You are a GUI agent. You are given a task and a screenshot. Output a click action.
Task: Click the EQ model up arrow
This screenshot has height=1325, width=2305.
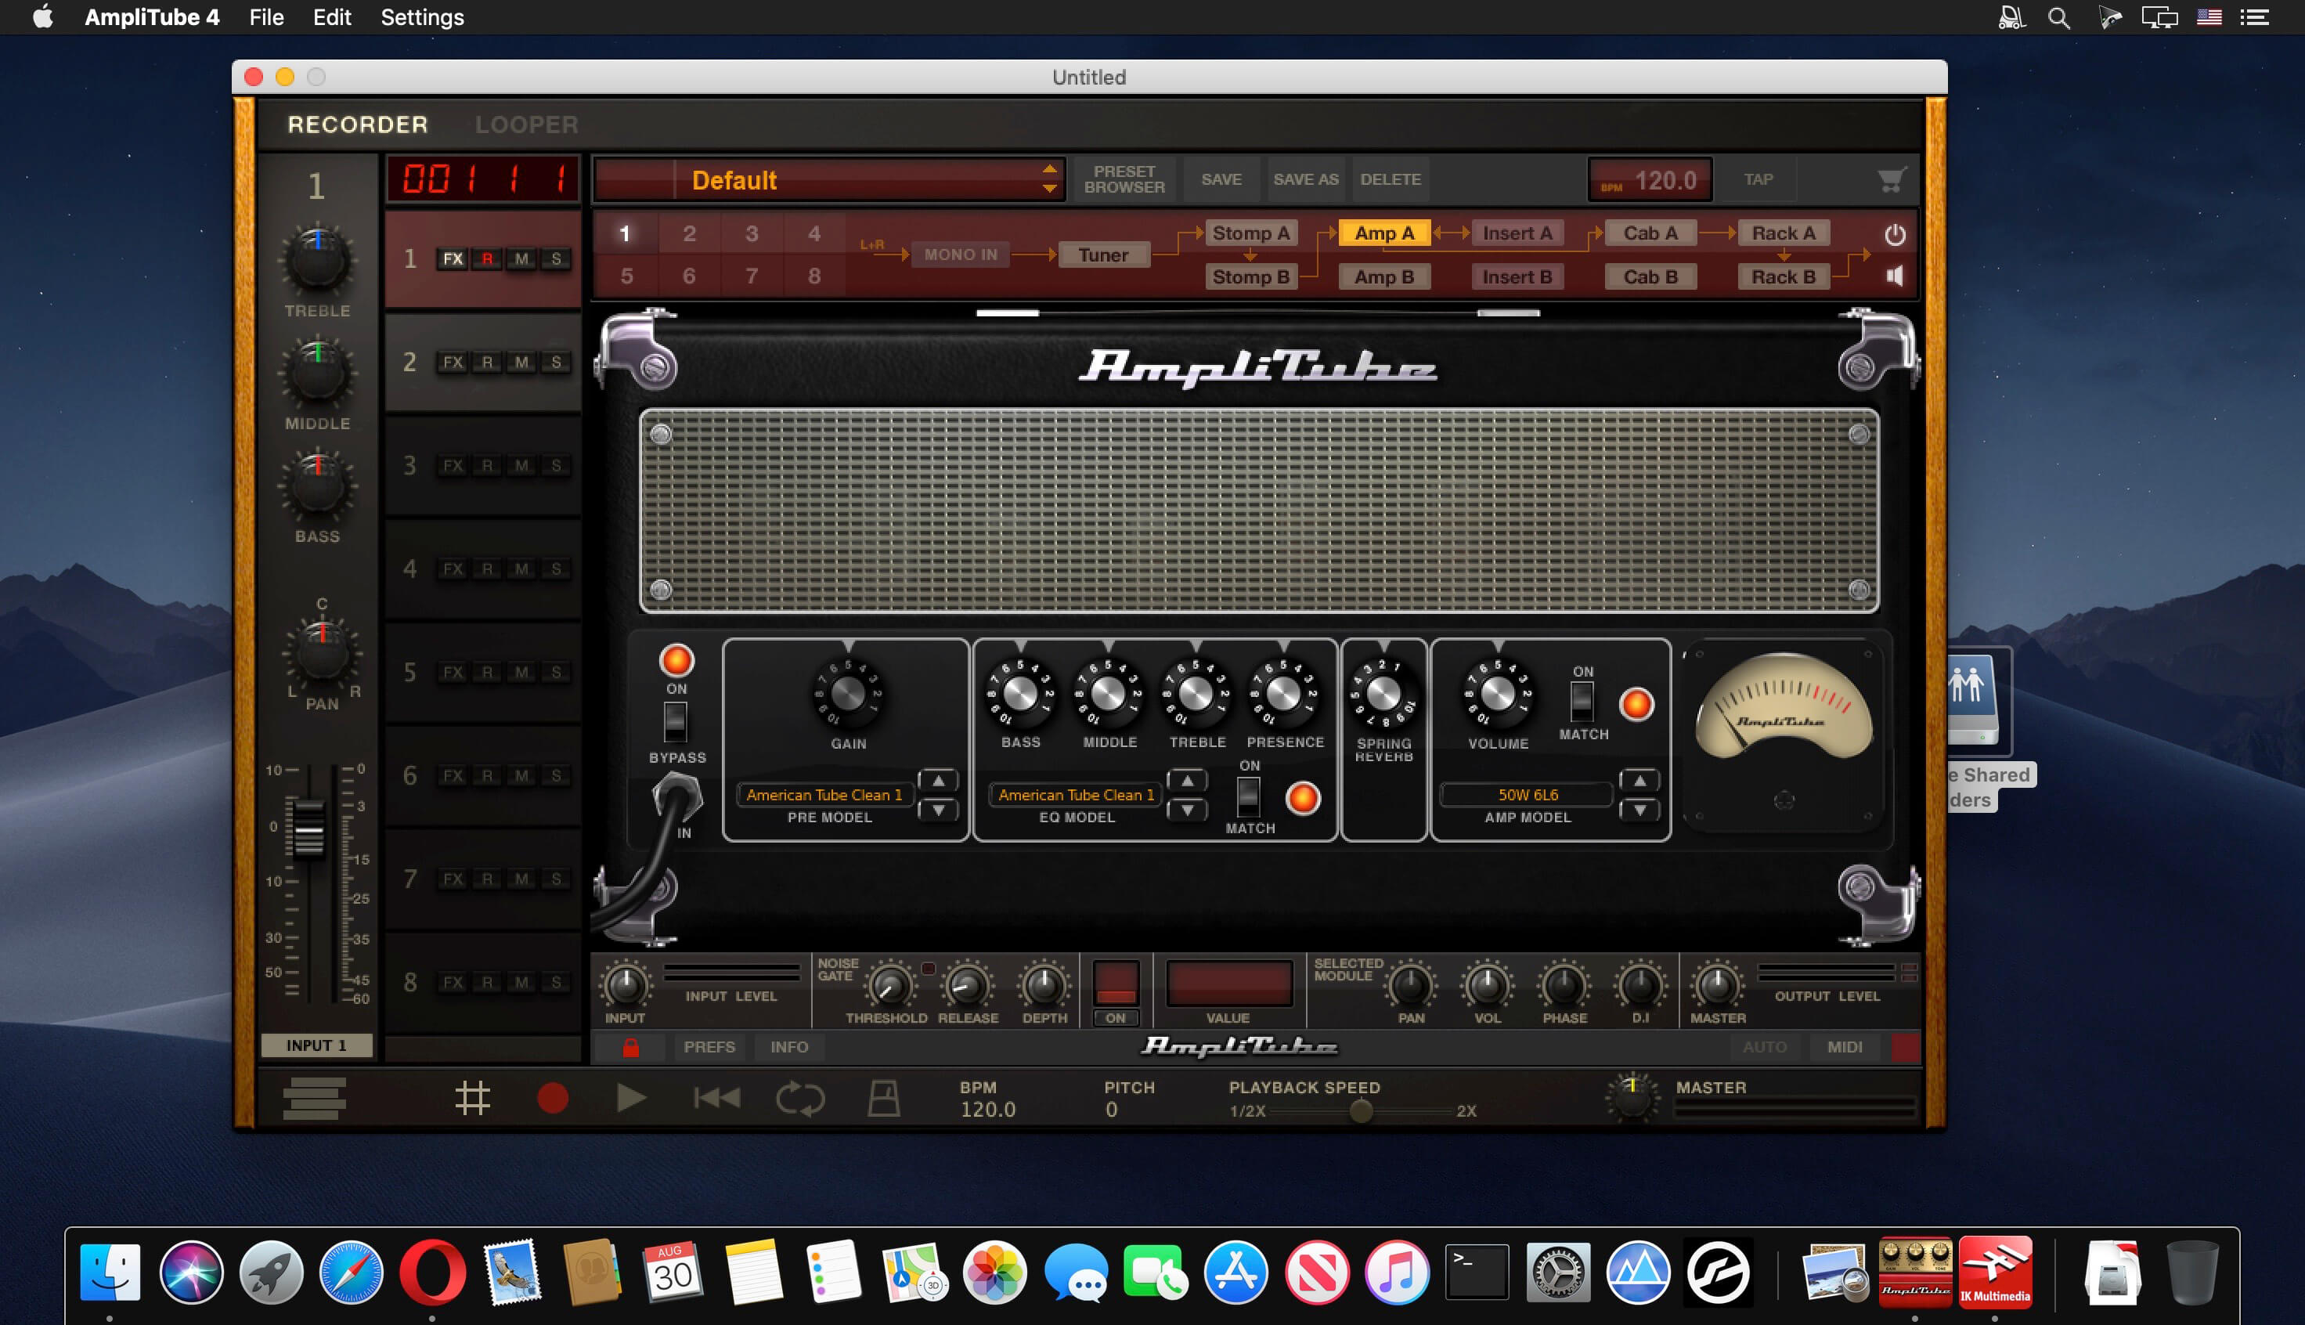pos(1187,781)
